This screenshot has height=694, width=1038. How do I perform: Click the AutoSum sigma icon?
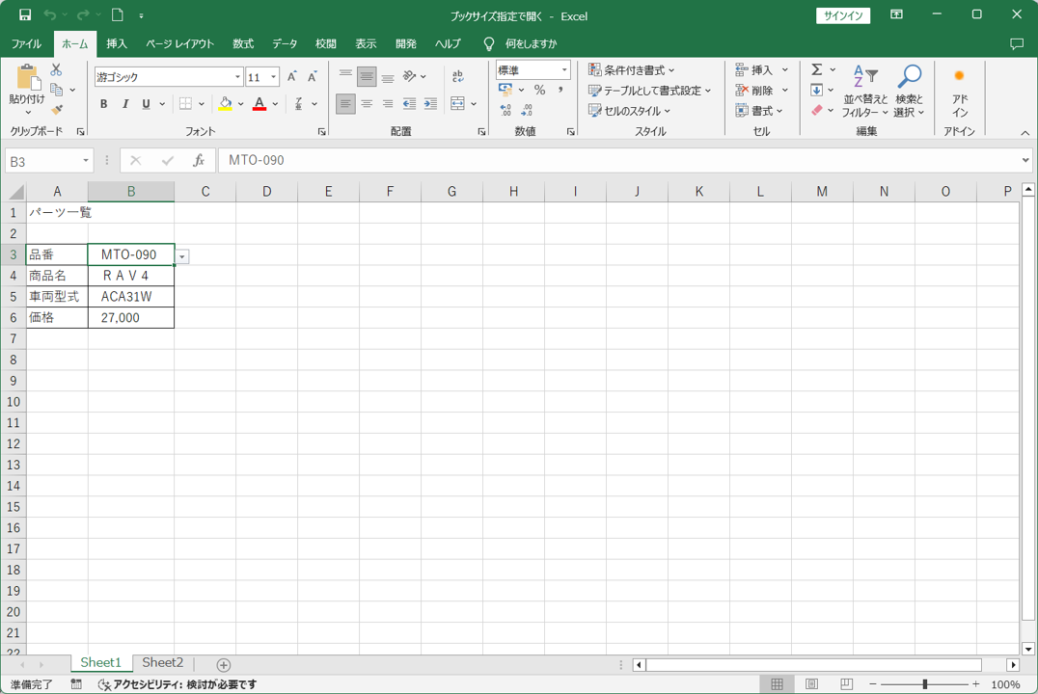click(x=817, y=69)
